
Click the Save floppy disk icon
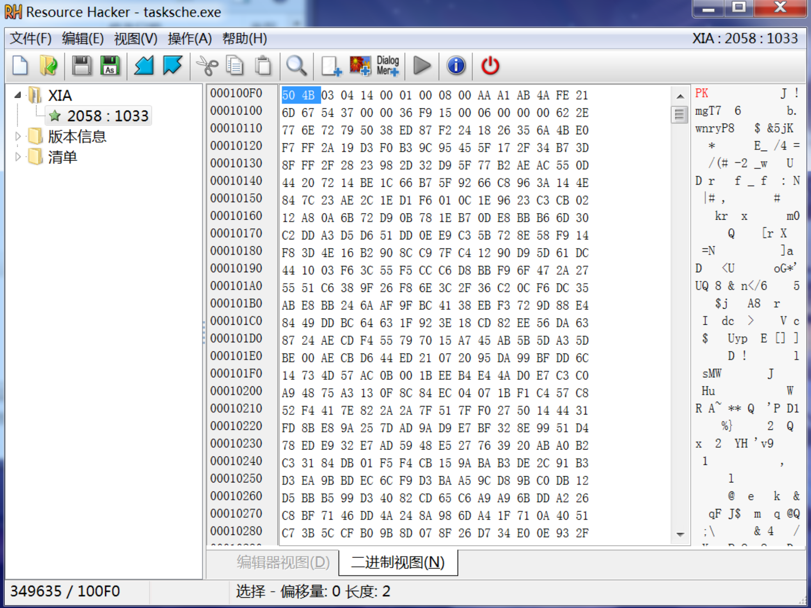pyautogui.click(x=82, y=66)
